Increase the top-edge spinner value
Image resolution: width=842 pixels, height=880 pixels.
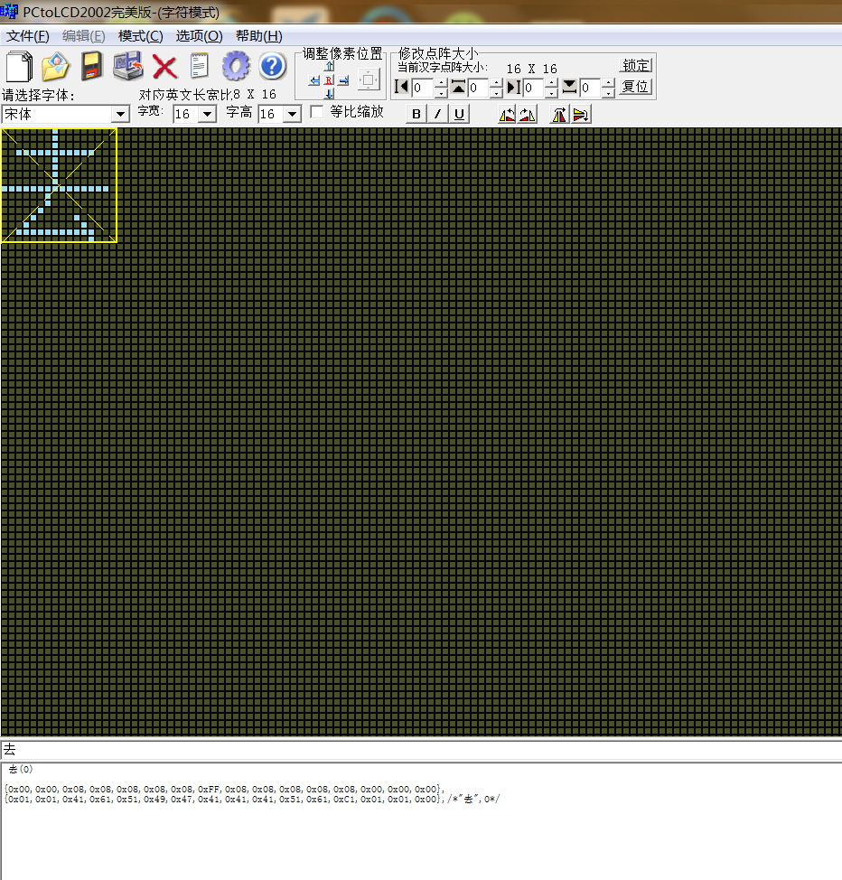coord(496,82)
